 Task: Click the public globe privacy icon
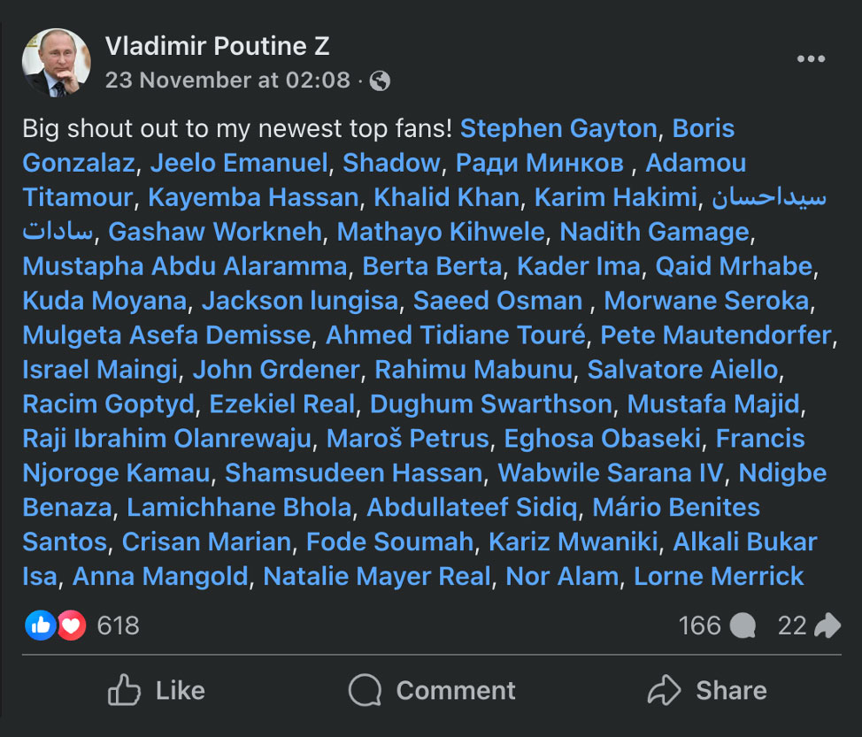pyautogui.click(x=381, y=81)
